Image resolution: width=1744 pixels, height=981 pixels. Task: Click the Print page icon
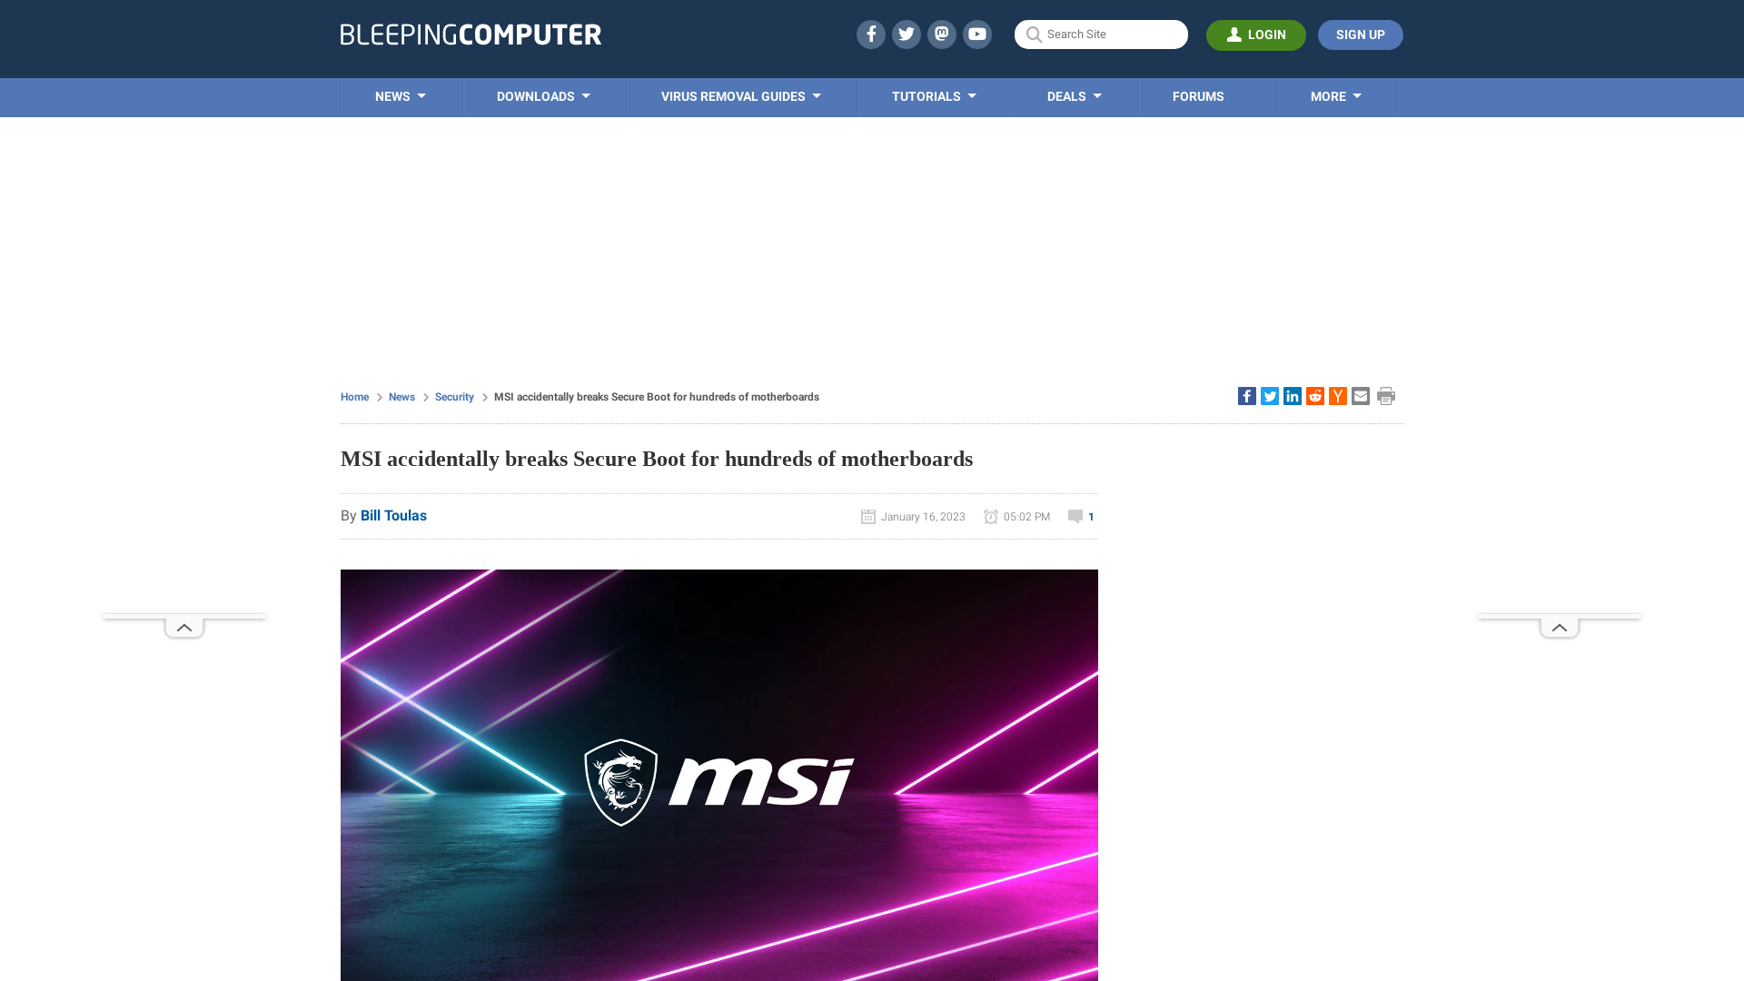[1386, 395]
